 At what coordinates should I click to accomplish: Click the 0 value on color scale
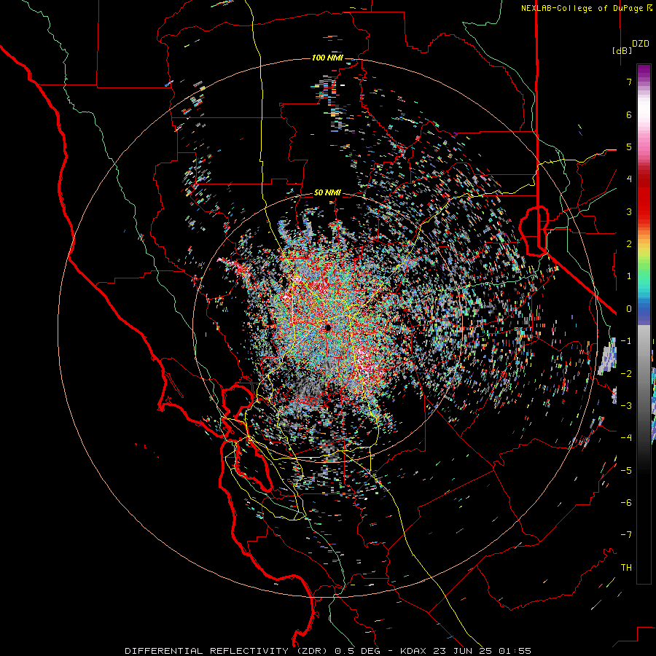(629, 309)
